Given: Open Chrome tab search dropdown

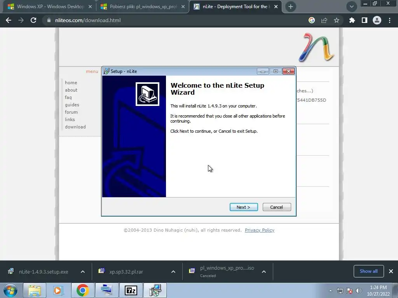Looking at the screenshot, I should [351, 7].
